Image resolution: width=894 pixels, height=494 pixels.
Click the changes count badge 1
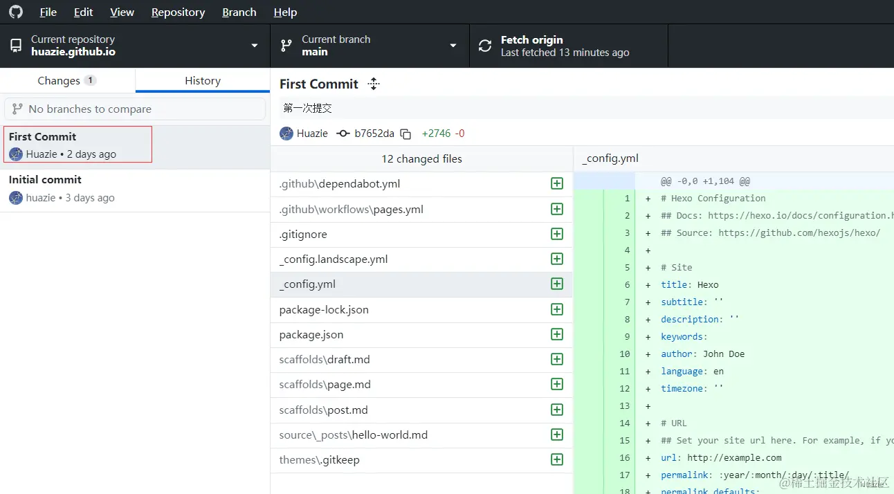pyautogui.click(x=90, y=80)
